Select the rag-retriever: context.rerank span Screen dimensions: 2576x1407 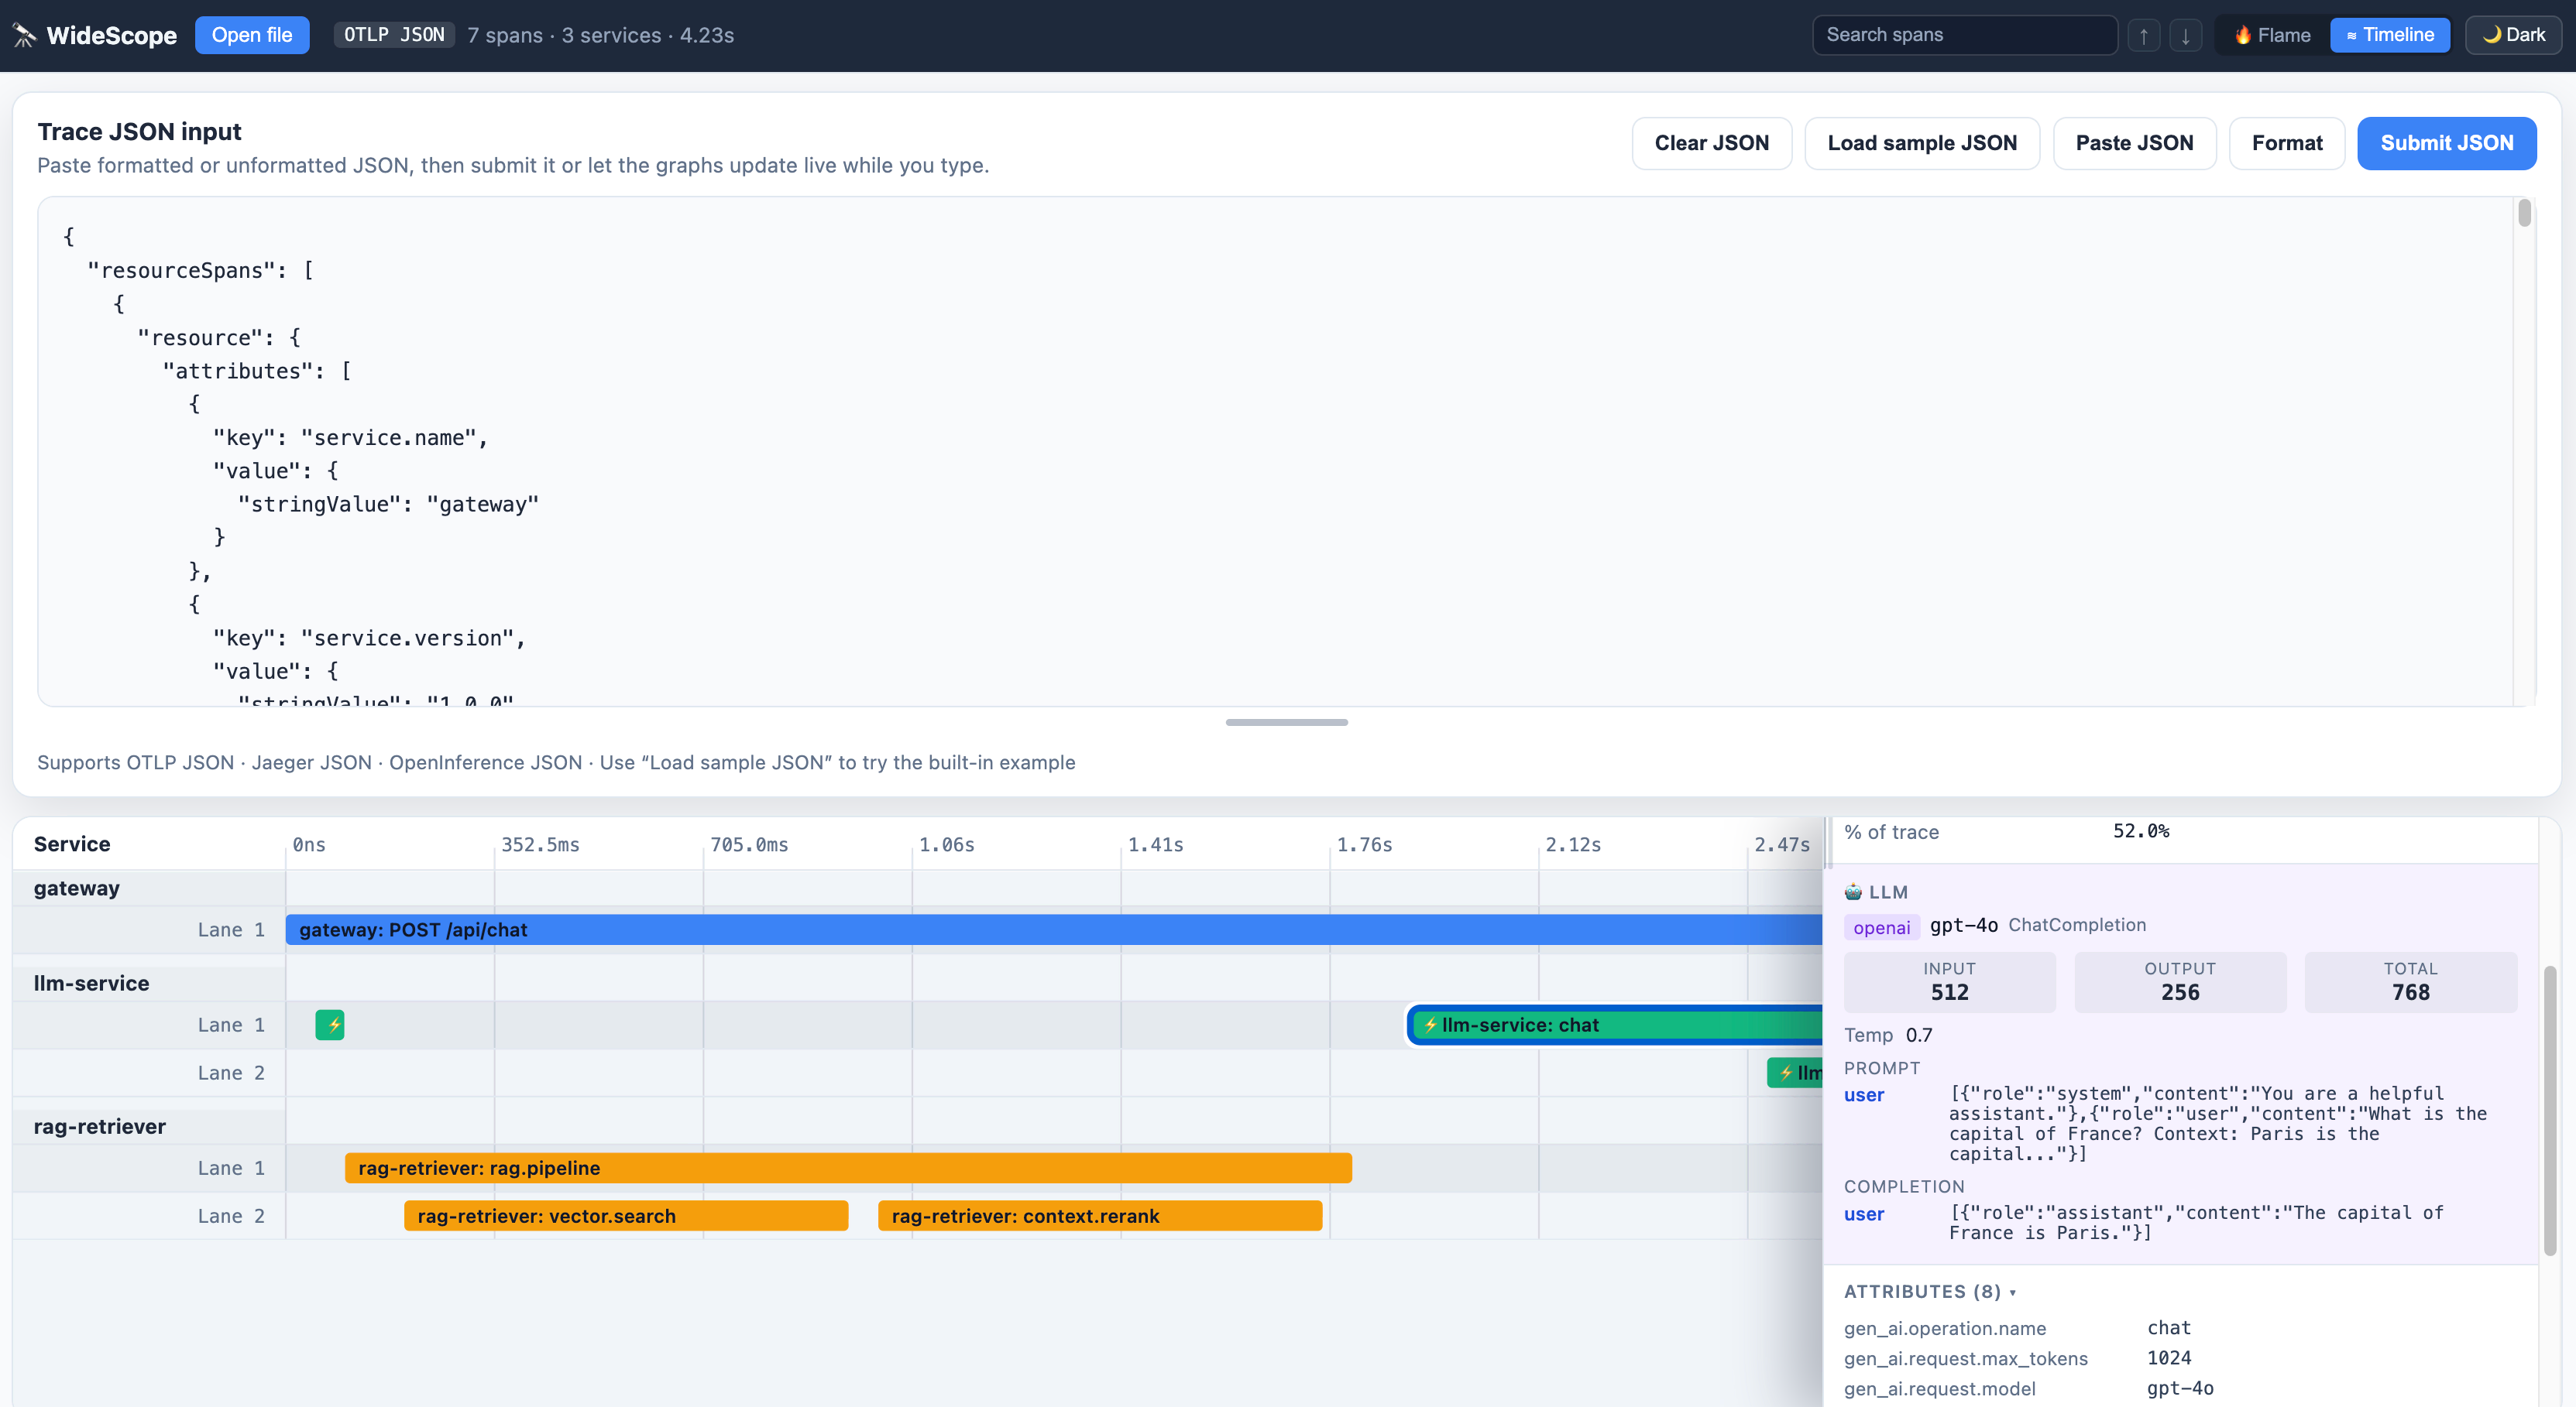click(x=1100, y=1215)
